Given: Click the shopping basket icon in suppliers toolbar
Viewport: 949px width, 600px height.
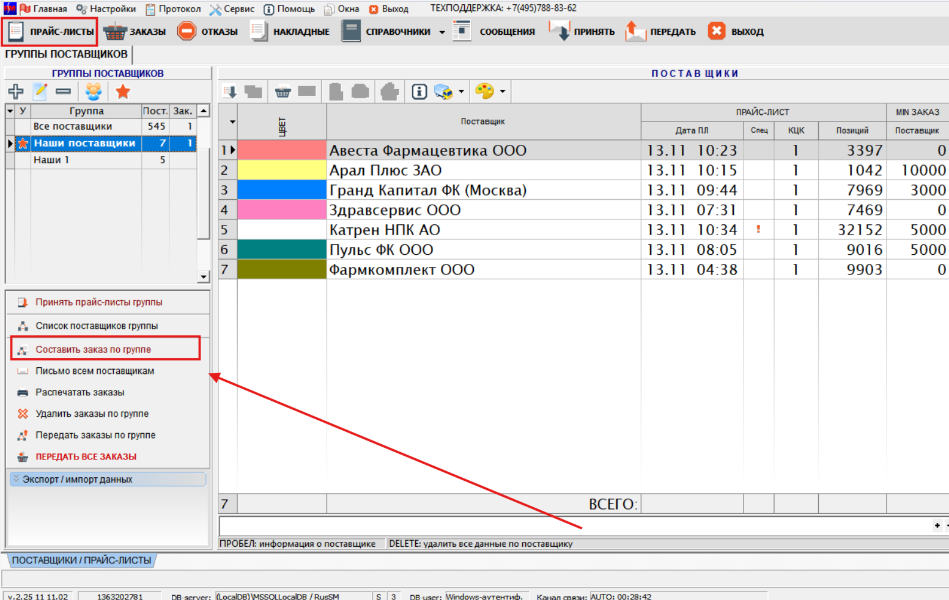Looking at the screenshot, I should click(x=282, y=92).
